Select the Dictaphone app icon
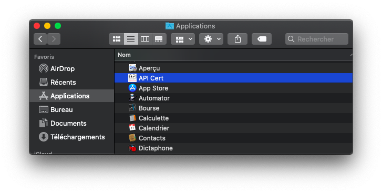Image resolution: width=382 pixels, height=193 pixels. click(x=132, y=148)
